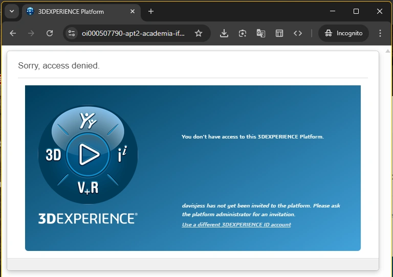Bookmark this page with the star
393x277 pixels.
[x=199, y=33]
